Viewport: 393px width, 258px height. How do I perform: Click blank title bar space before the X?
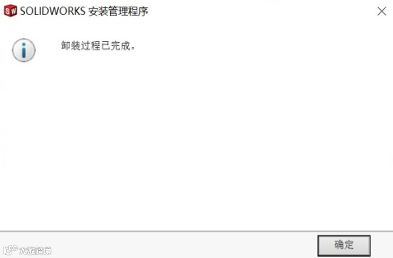[260, 11]
